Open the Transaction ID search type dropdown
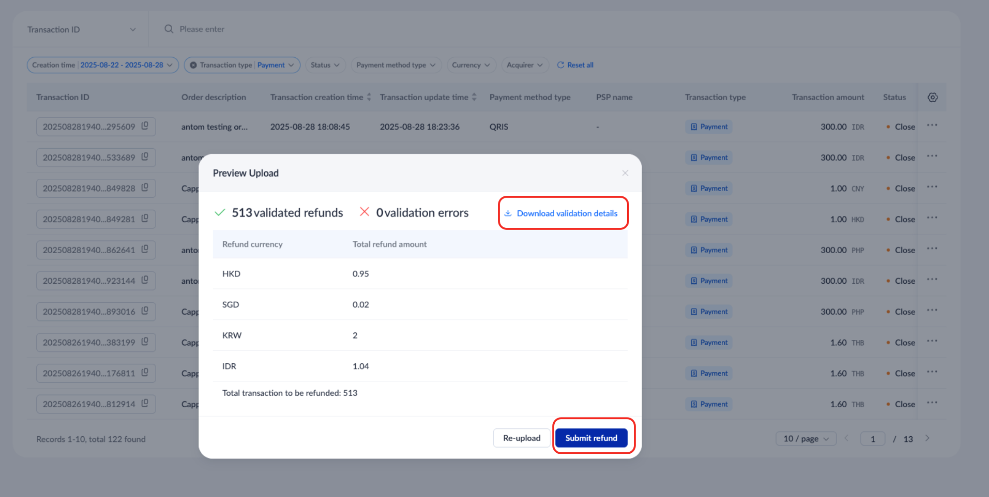 (81, 30)
